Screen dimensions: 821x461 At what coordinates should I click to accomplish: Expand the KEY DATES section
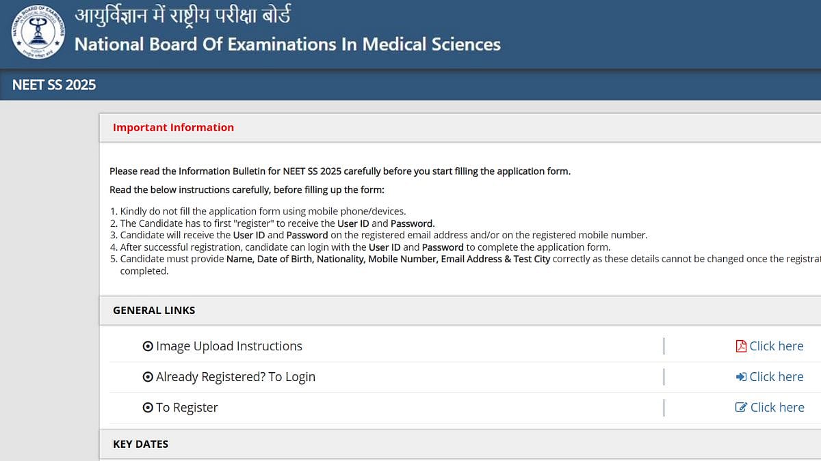(141, 444)
